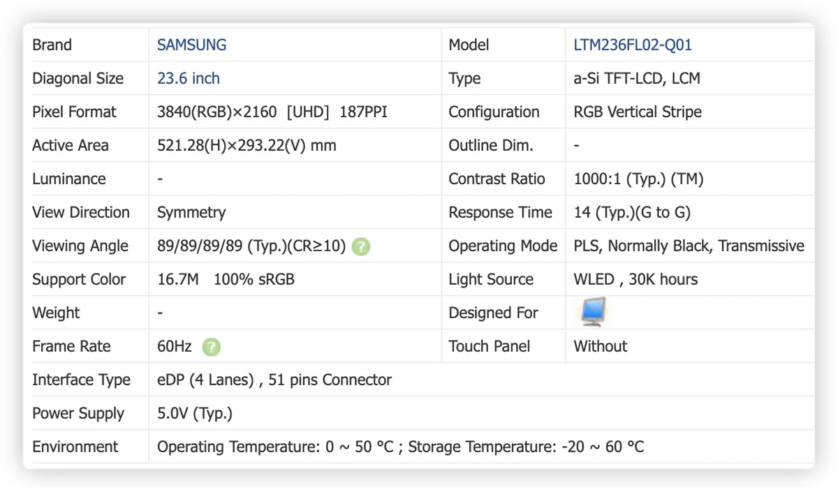Click the View Direction value Symmetry
Viewport: 838px width, 492px height.
click(191, 212)
